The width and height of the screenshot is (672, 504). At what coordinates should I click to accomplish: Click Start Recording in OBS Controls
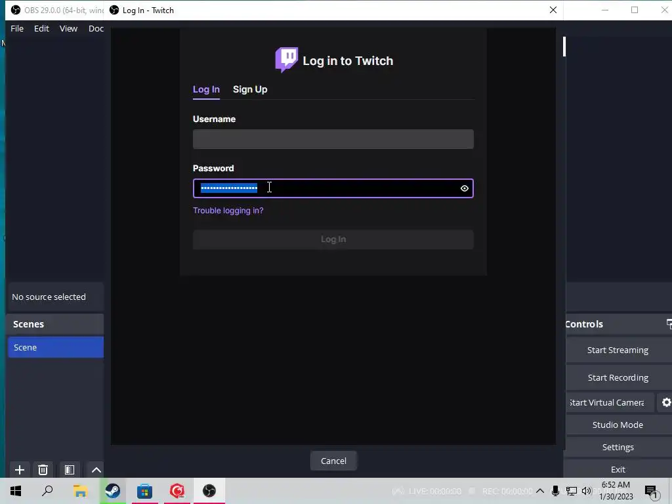tap(618, 377)
